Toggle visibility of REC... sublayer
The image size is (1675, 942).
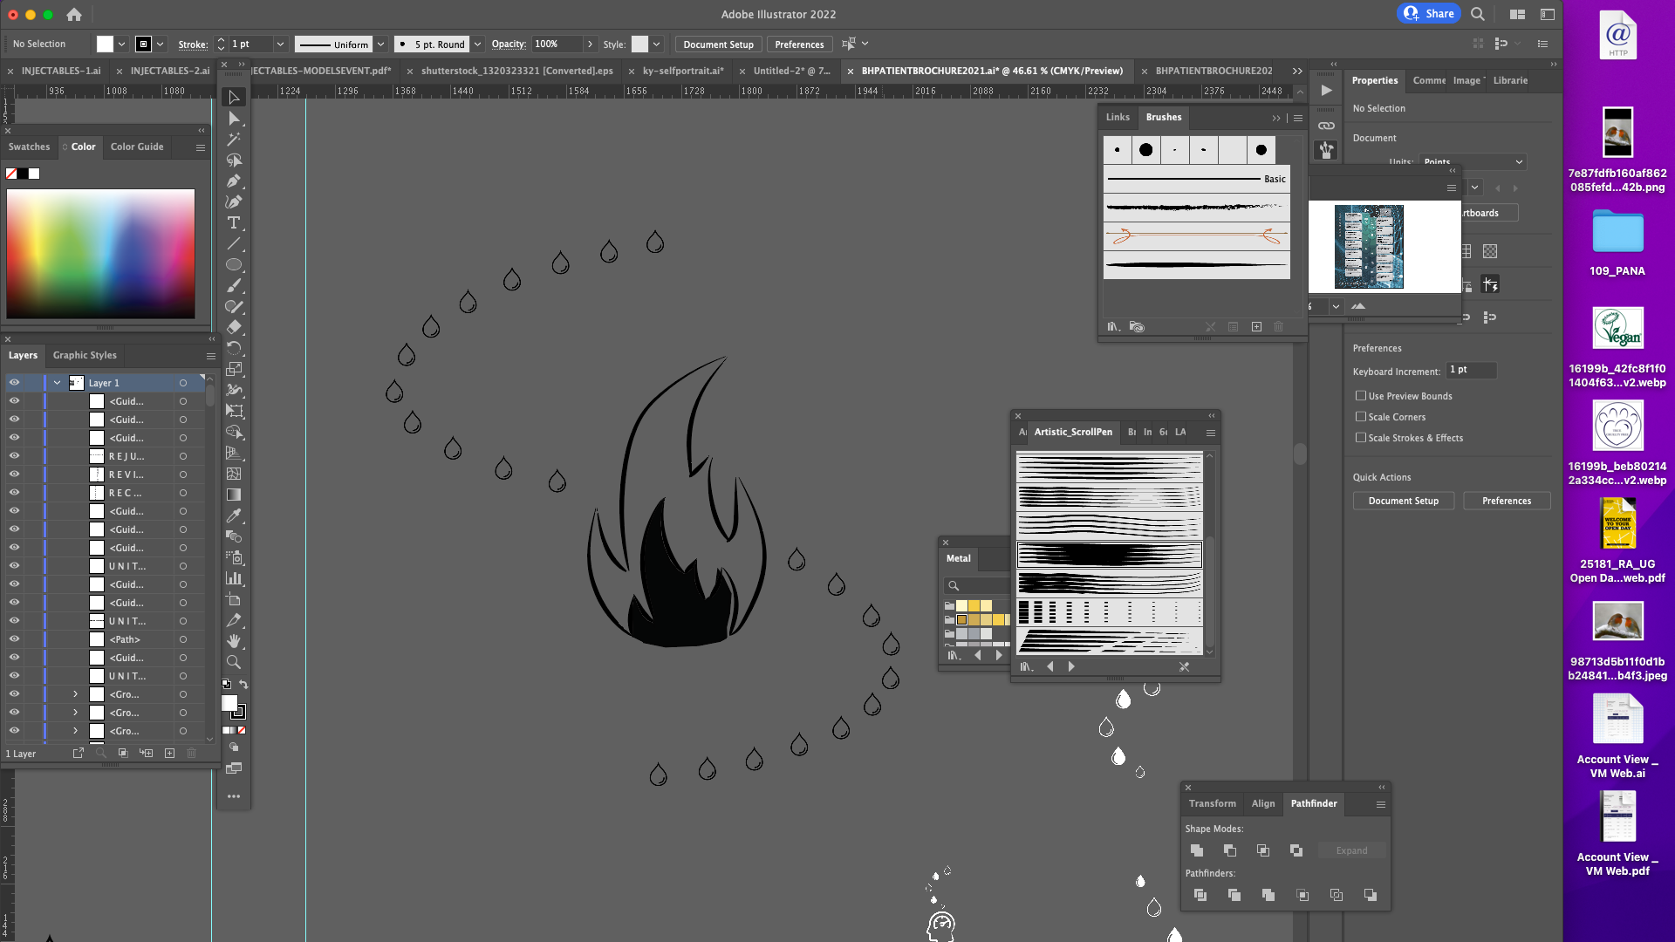tap(14, 493)
